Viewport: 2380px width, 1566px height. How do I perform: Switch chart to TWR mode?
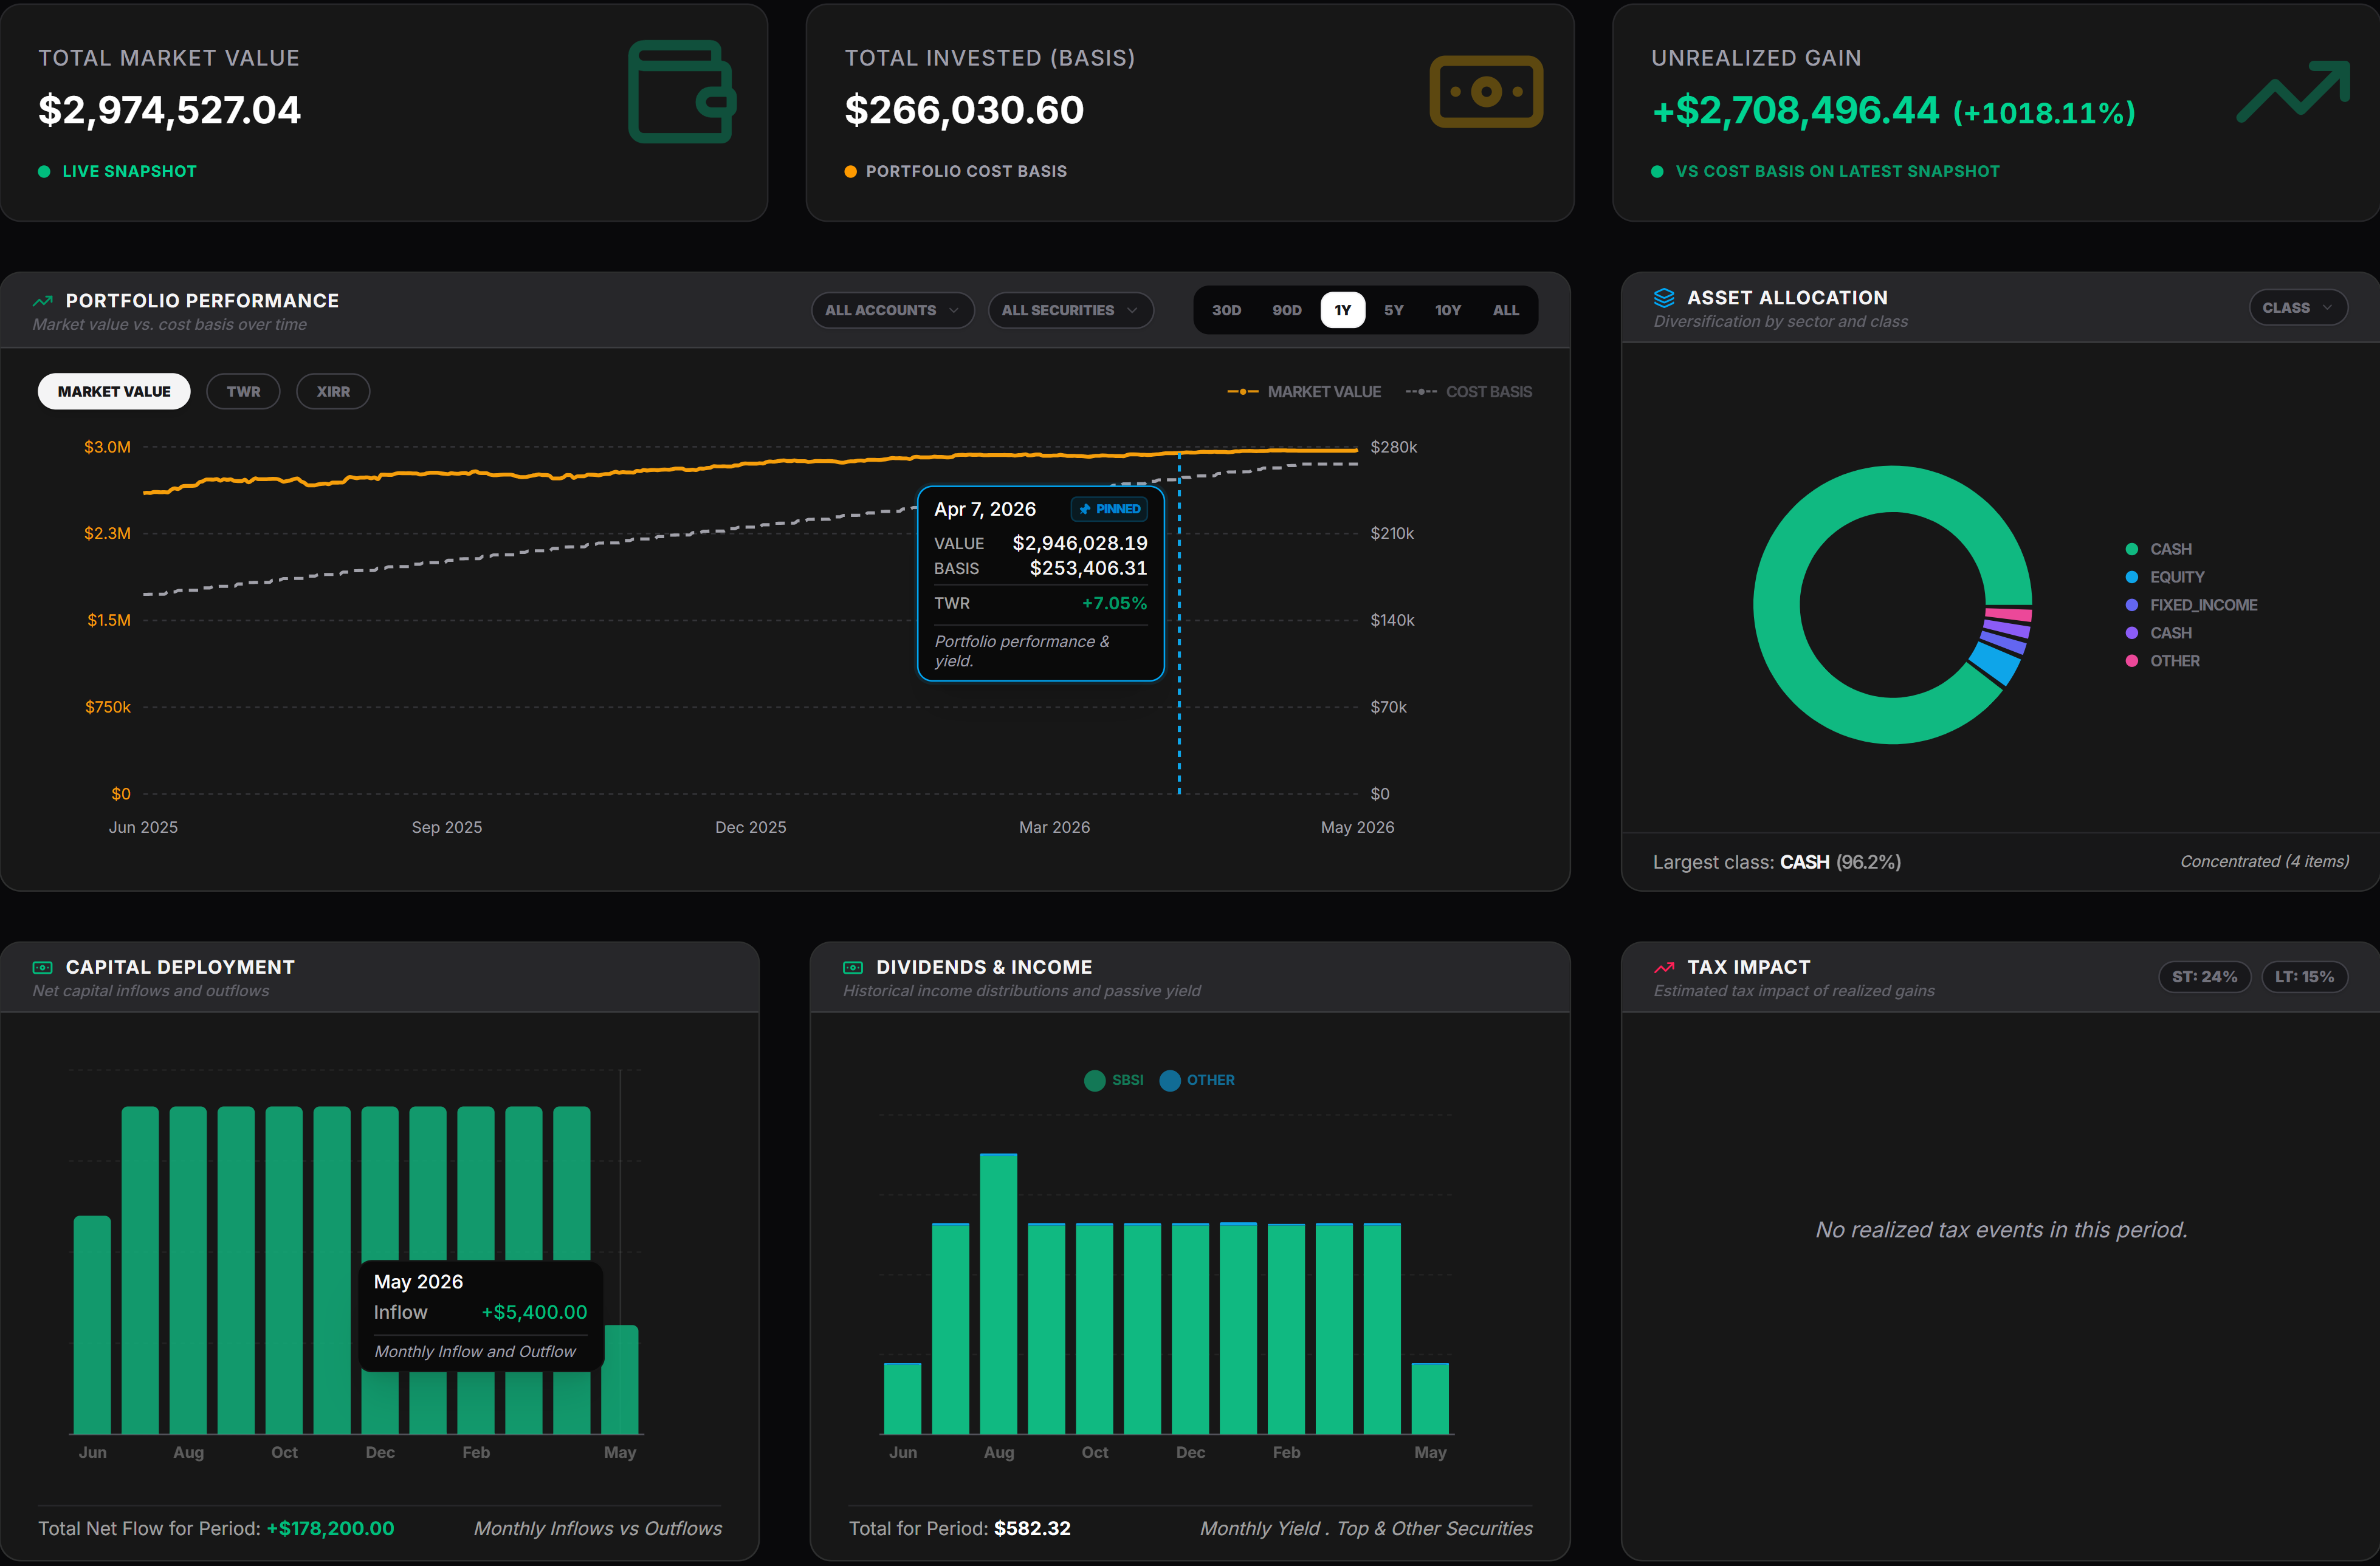click(243, 392)
